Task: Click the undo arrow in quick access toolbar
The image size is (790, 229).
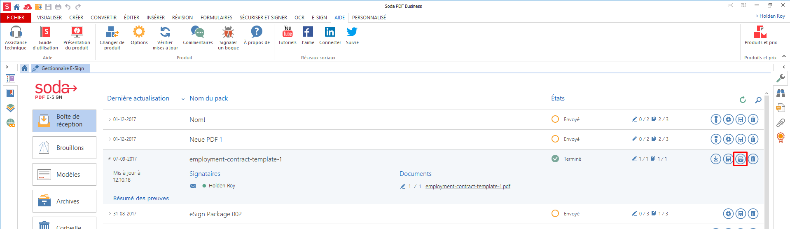Action: [x=68, y=7]
